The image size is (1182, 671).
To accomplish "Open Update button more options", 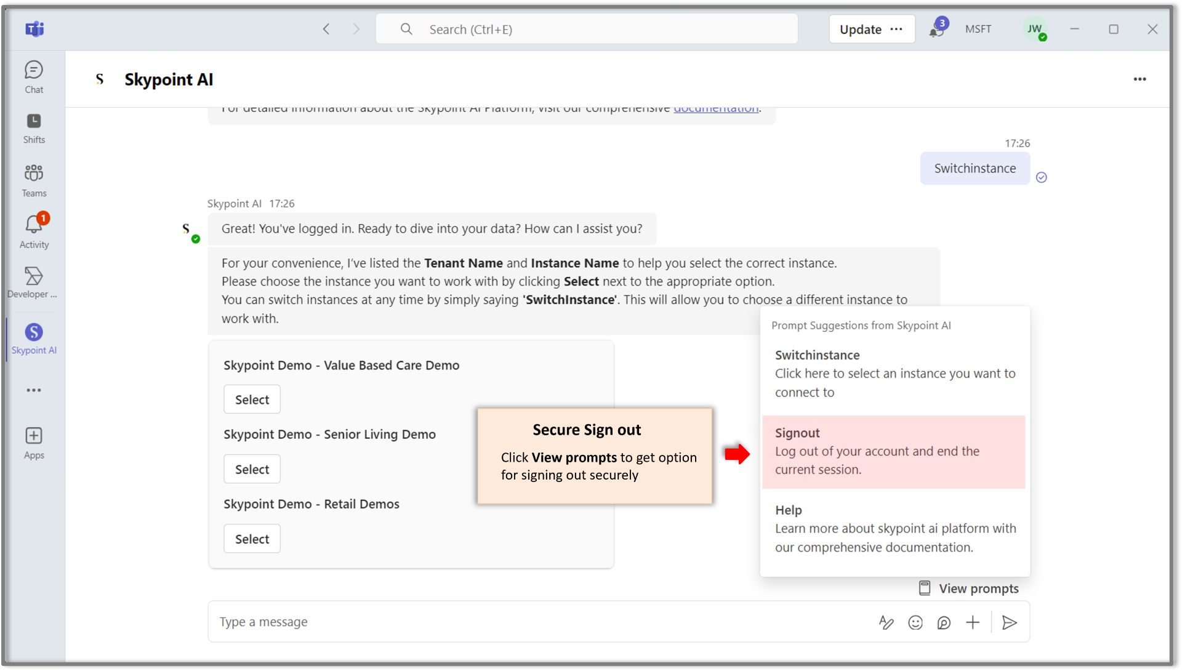I will 896,29.
